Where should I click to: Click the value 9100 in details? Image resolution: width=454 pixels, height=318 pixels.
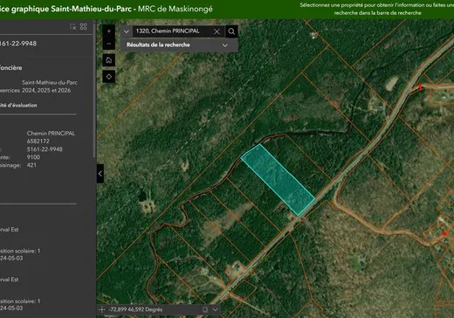tap(33, 157)
